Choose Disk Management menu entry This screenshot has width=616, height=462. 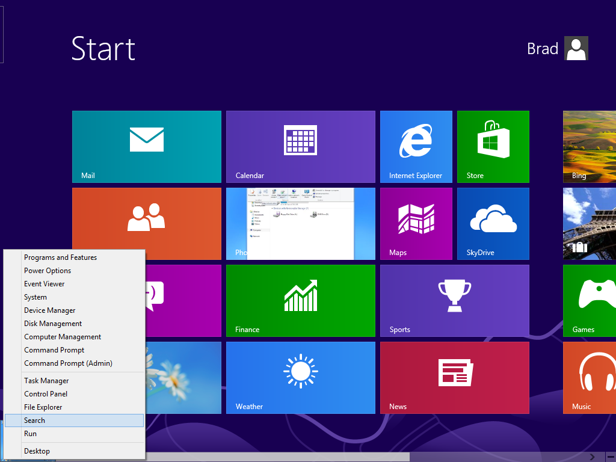tap(74, 323)
